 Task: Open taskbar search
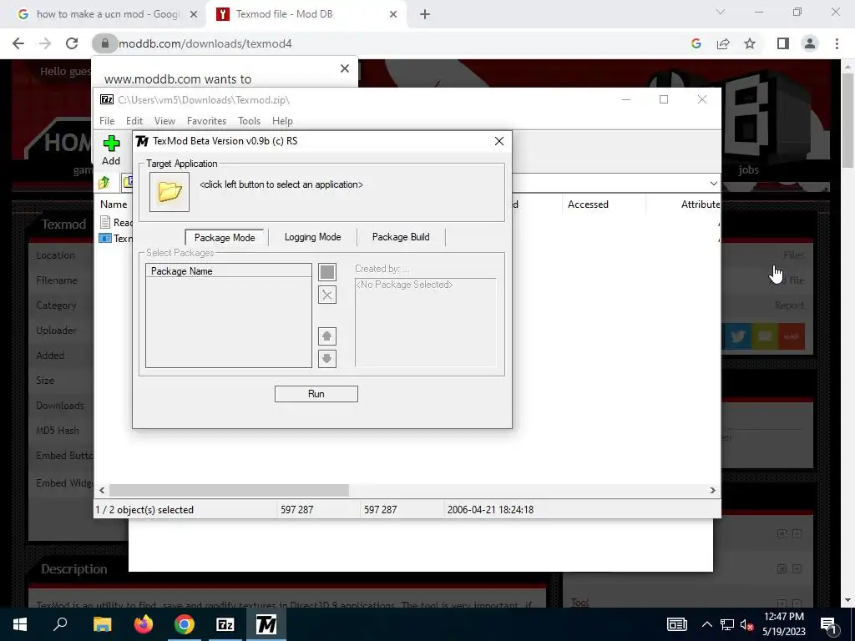pyautogui.click(x=60, y=624)
